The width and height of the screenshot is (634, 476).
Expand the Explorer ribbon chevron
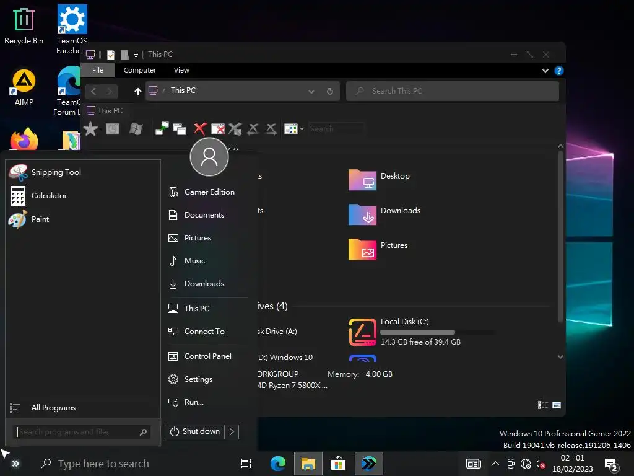[545, 71]
